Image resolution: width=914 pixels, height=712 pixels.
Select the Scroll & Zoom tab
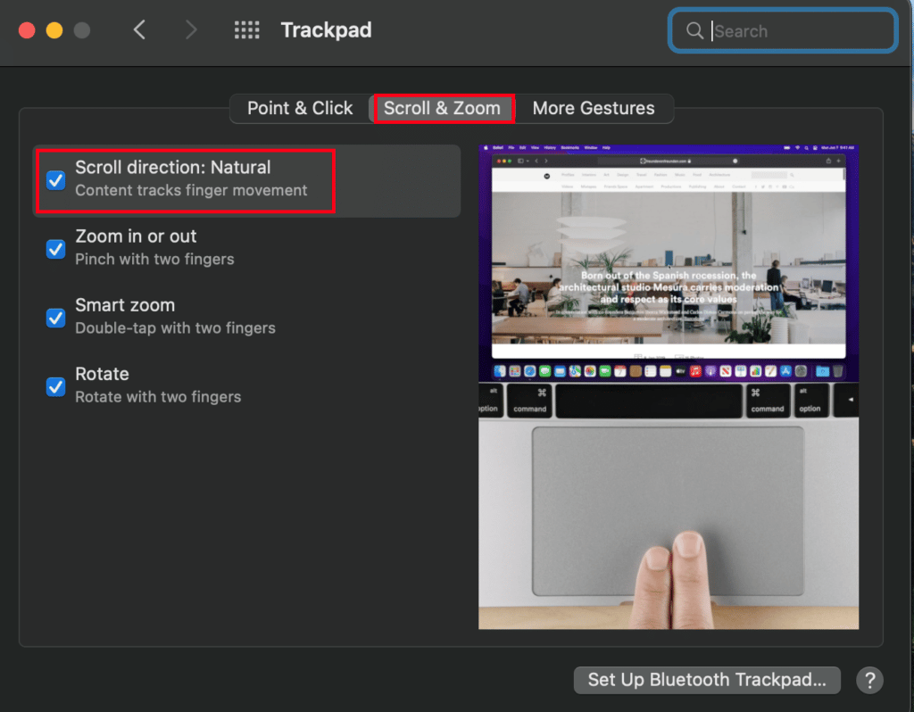(x=444, y=108)
